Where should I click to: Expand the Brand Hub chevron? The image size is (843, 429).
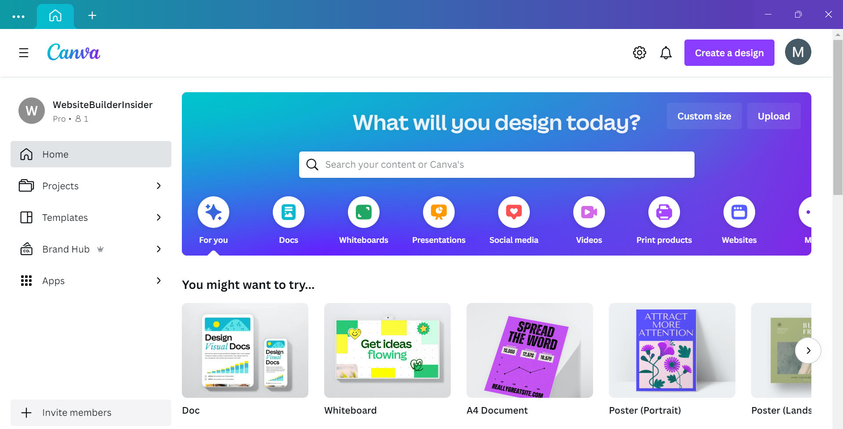pos(159,249)
